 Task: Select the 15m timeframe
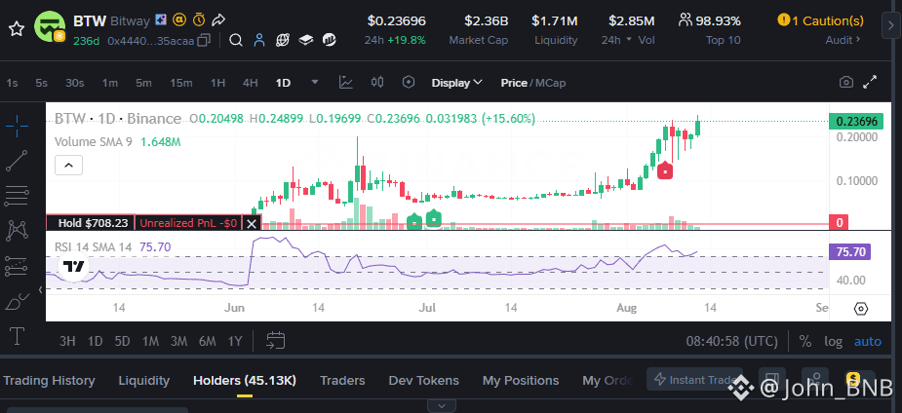point(180,83)
